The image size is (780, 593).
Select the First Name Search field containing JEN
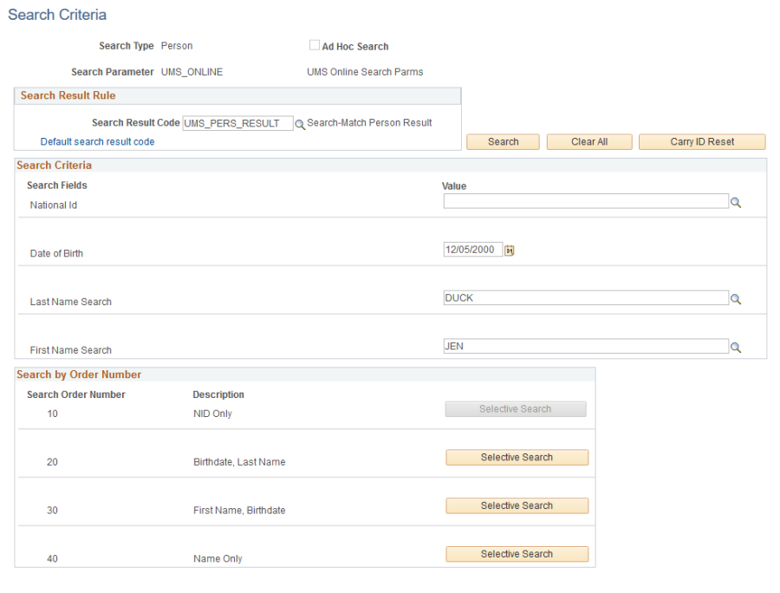pyautogui.click(x=586, y=346)
